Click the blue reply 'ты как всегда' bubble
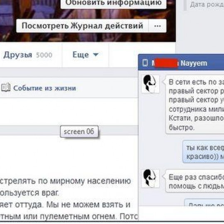Screen dimensions: 224x224 [203, 152]
